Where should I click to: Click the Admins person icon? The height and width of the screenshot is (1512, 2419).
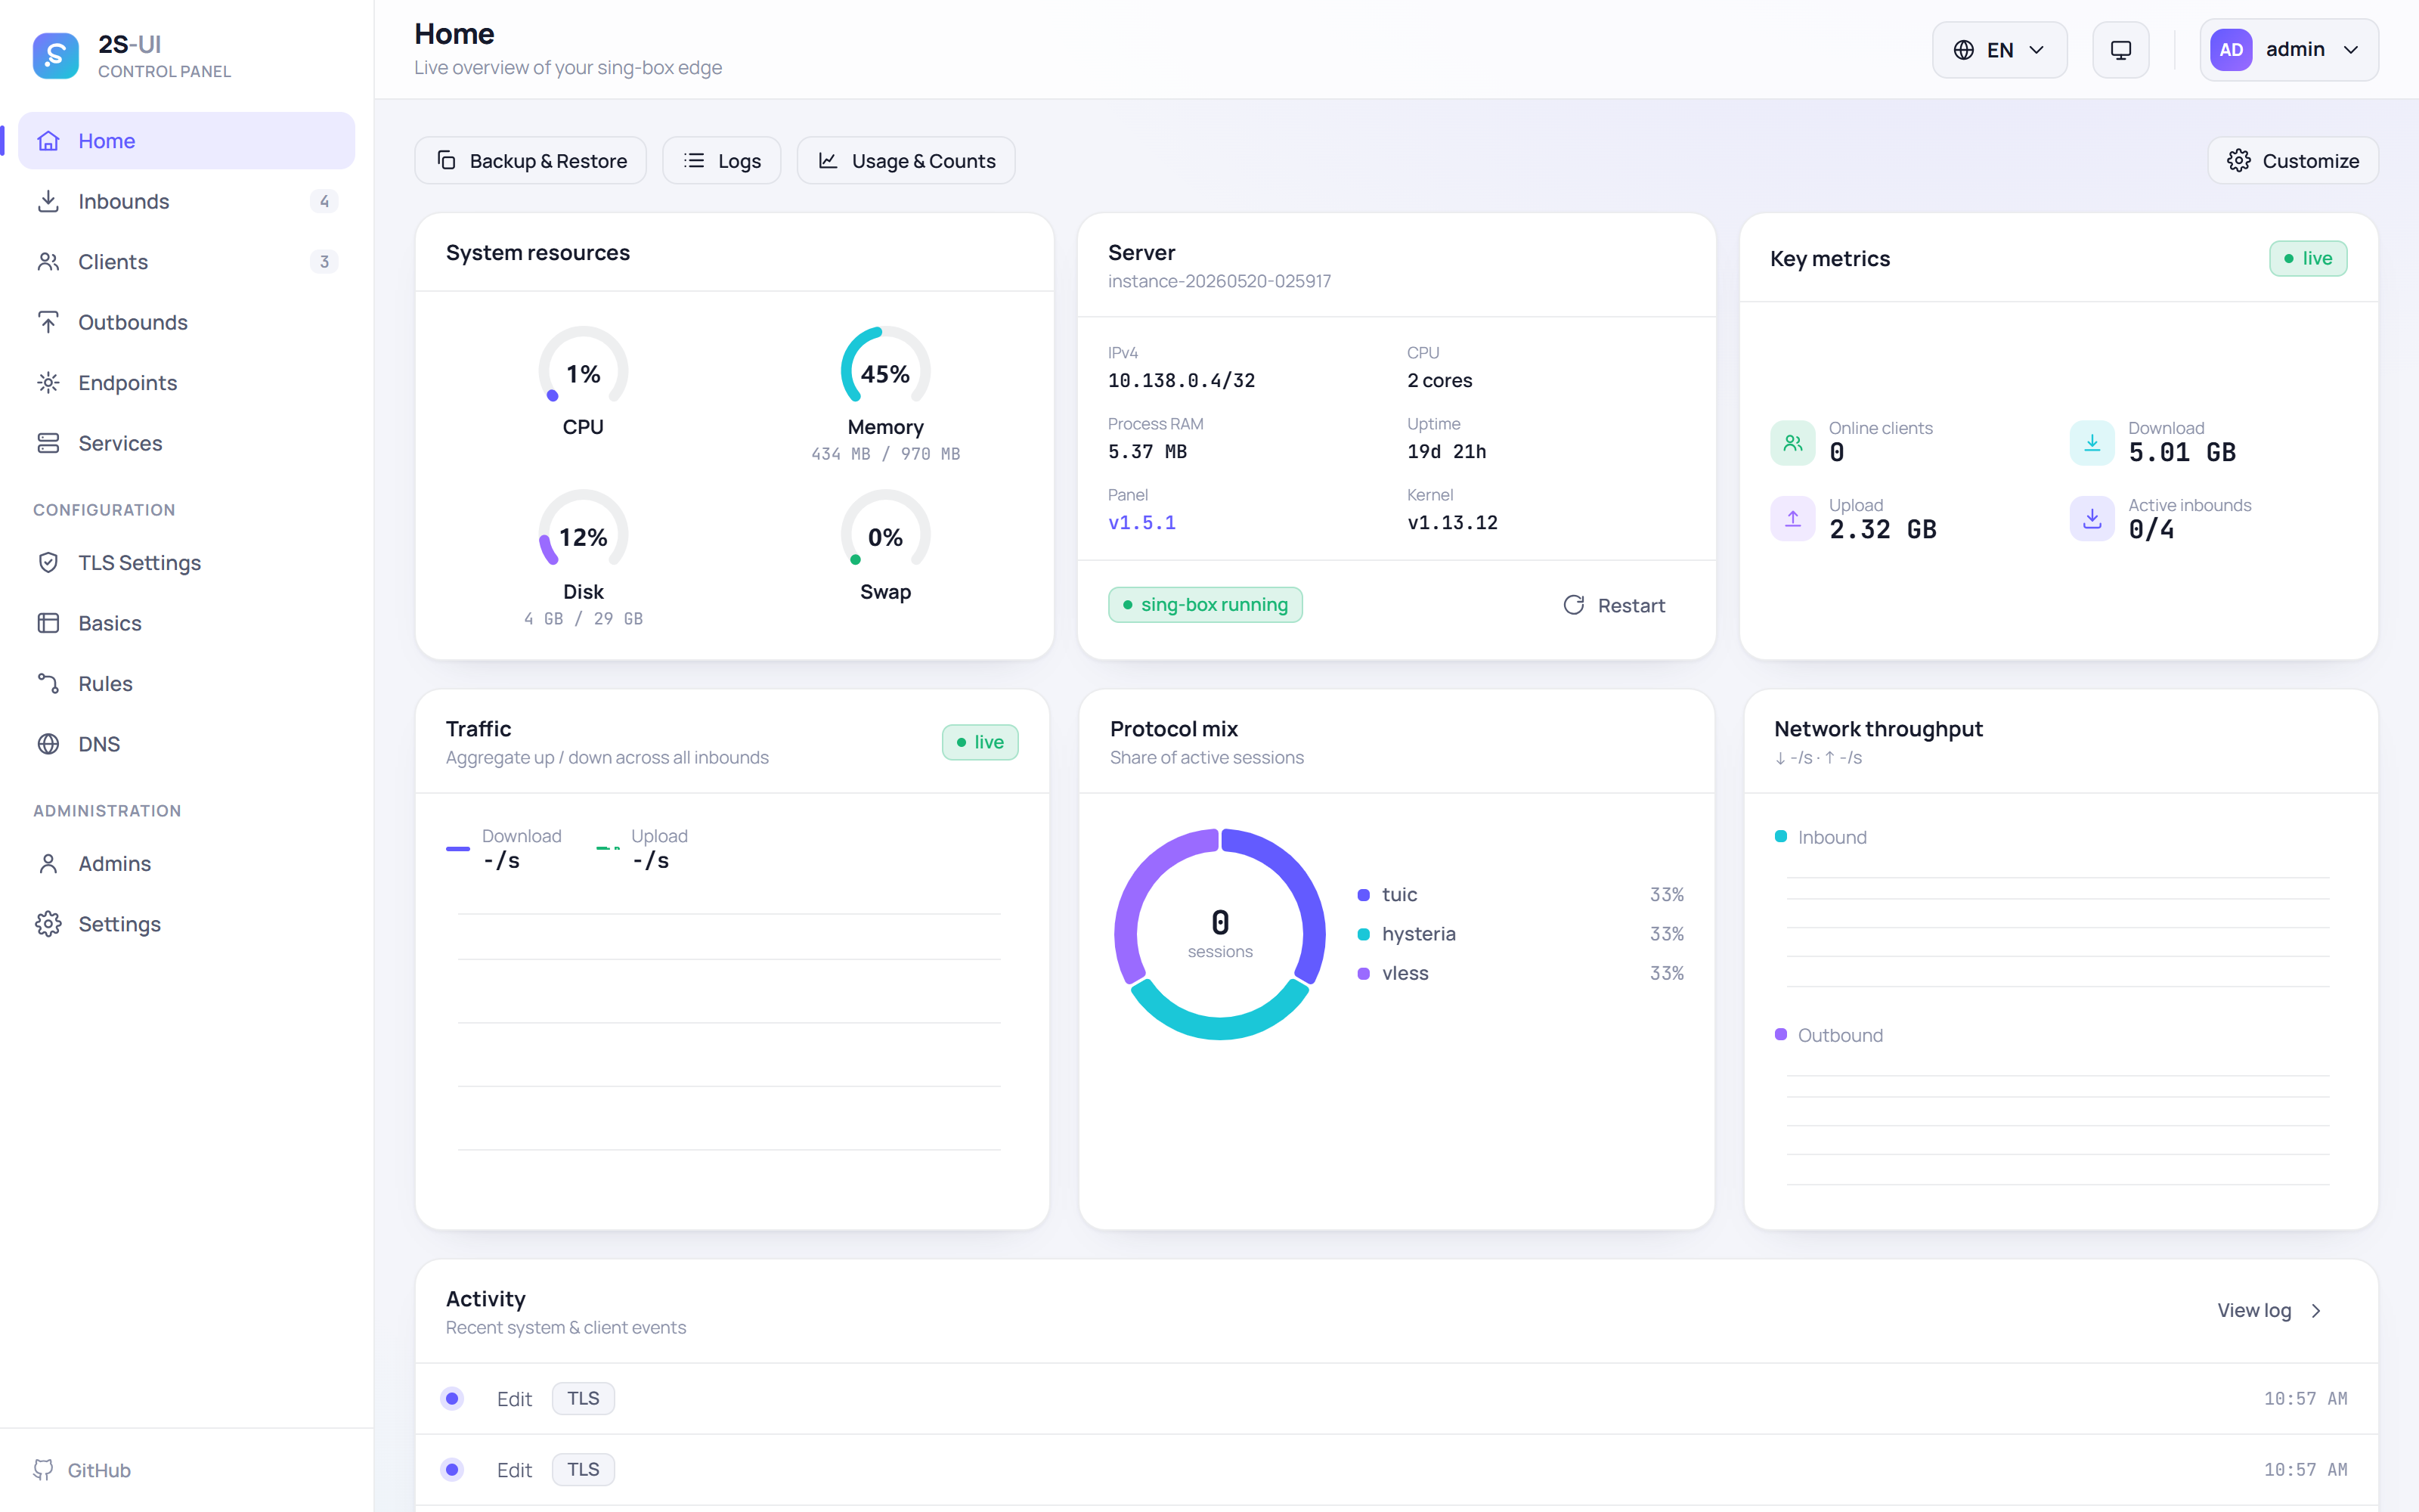pos(48,863)
